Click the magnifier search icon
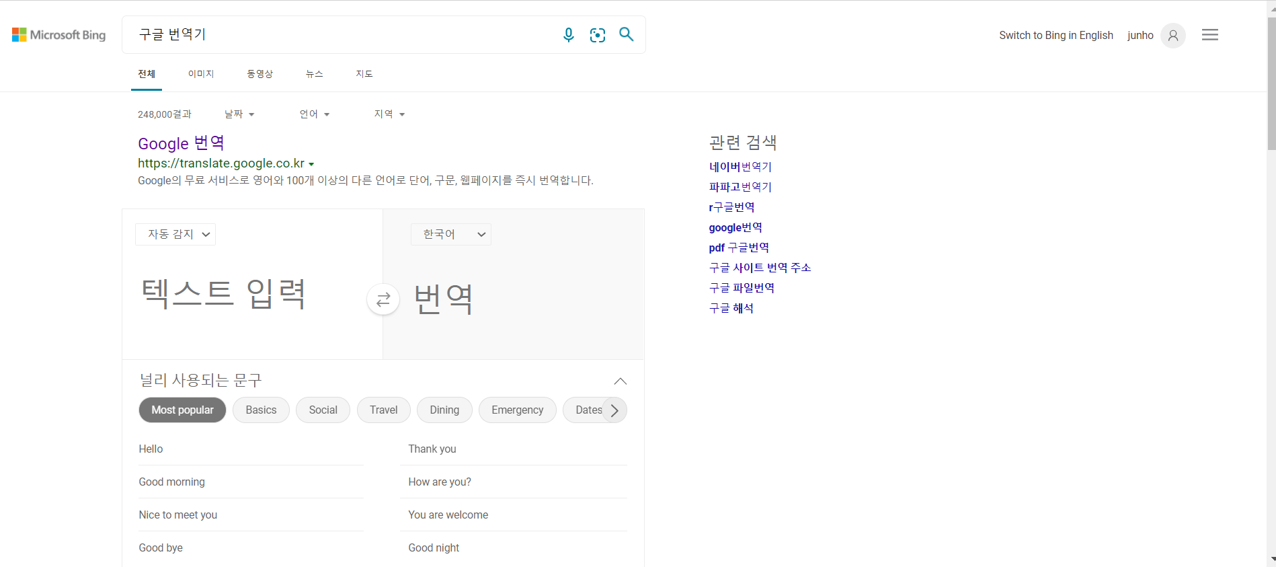Image resolution: width=1276 pixels, height=567 pixels. tap(627, 34)
